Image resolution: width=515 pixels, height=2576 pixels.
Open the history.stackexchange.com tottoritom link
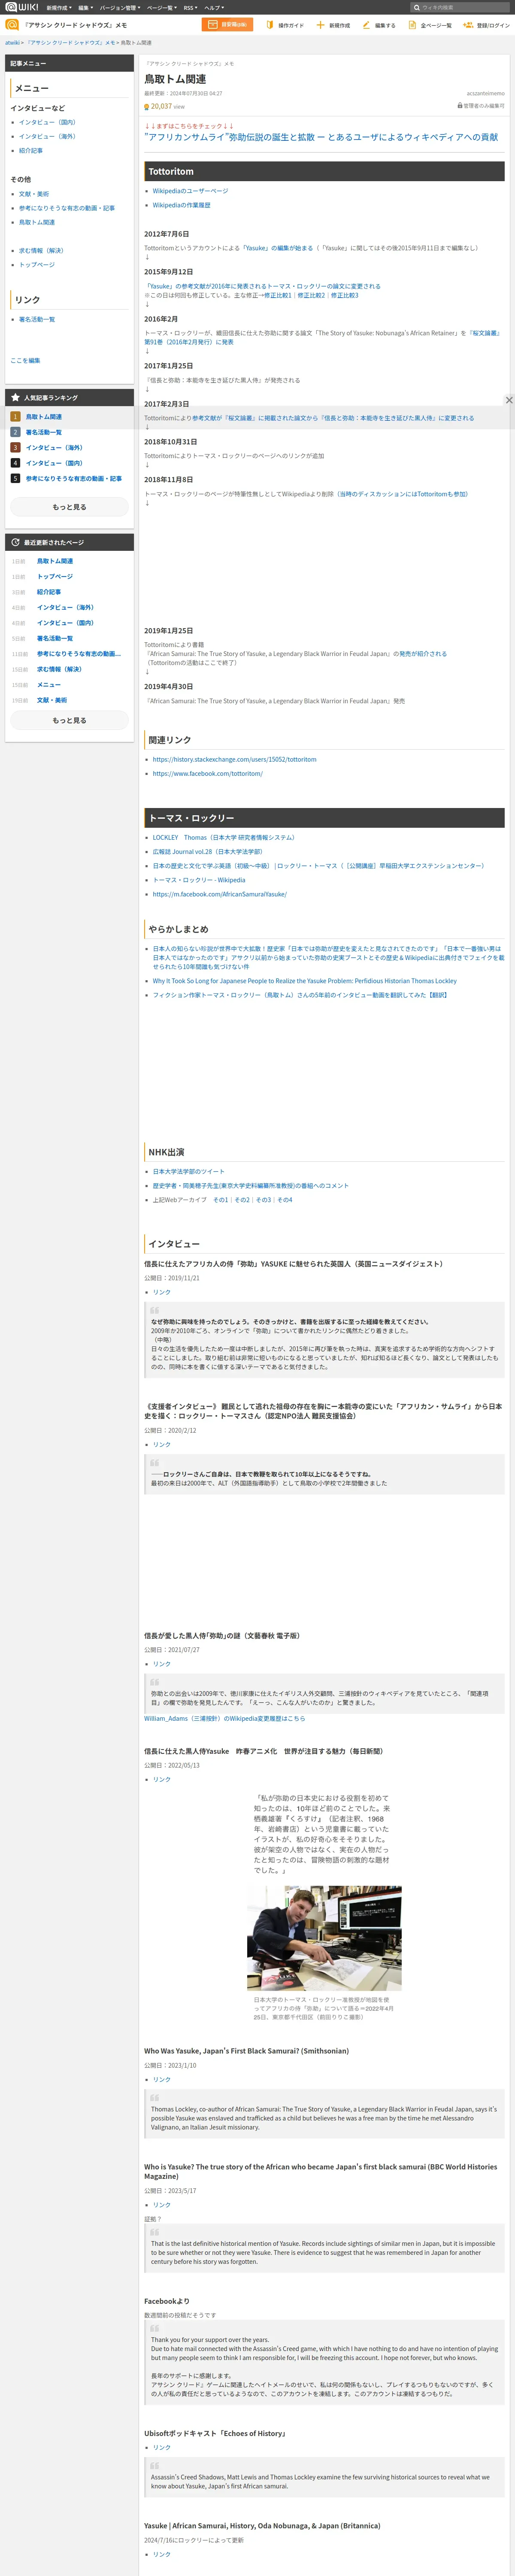[234, 759]
